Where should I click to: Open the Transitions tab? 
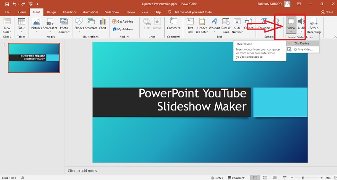70,12
